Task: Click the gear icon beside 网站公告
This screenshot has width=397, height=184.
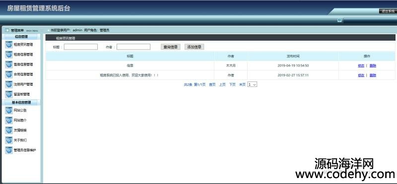Action: [9, 110]
